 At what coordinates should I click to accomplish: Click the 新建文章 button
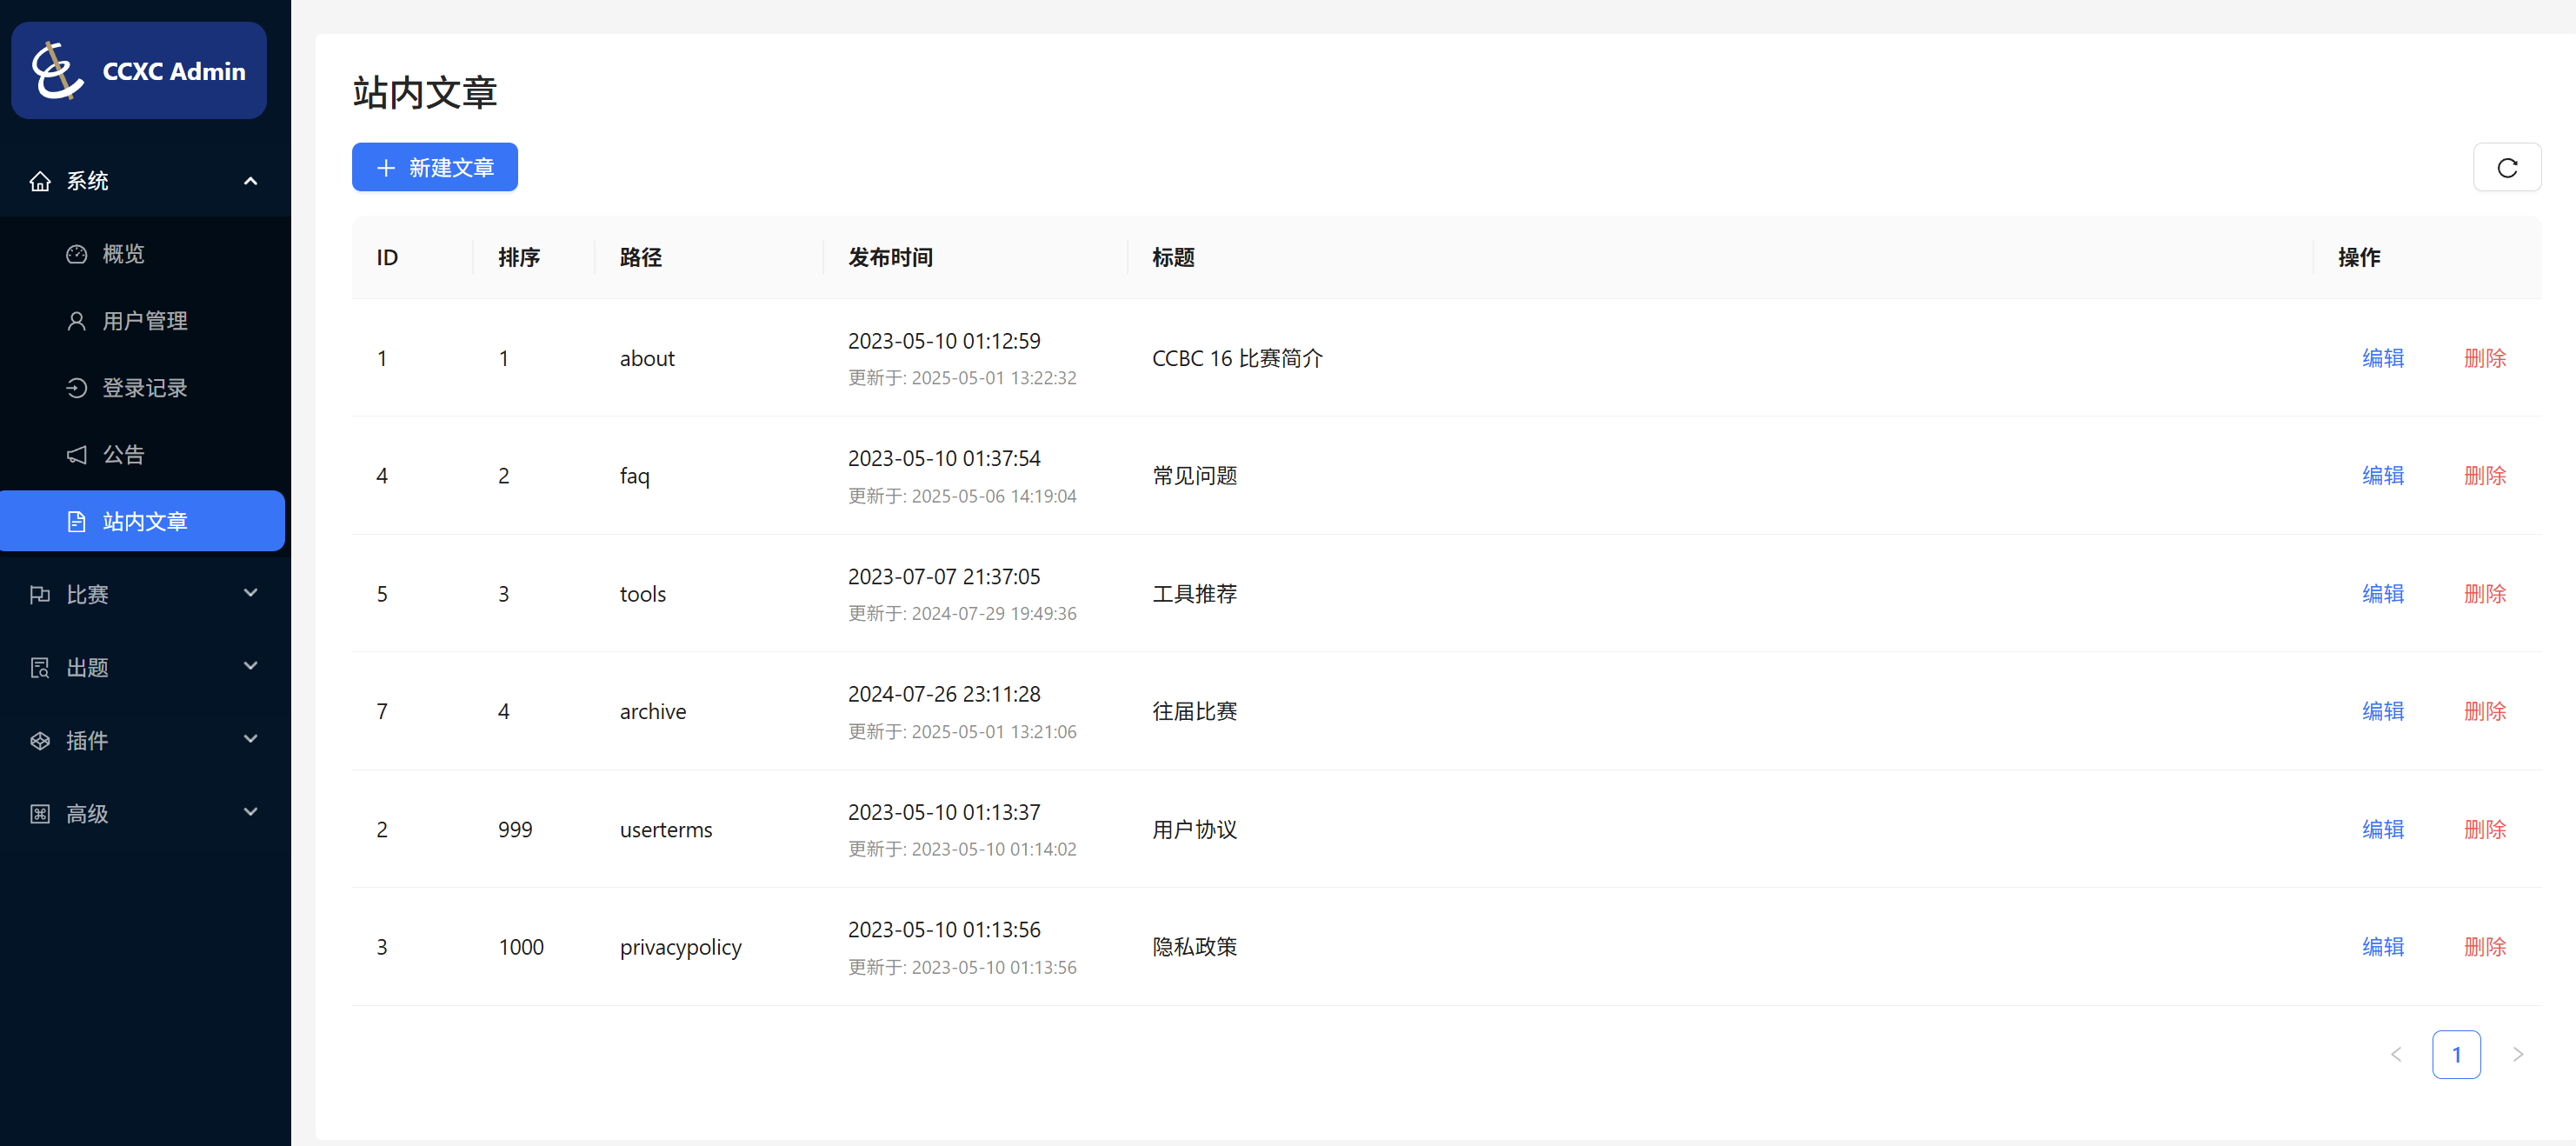(x=434, y=167)
